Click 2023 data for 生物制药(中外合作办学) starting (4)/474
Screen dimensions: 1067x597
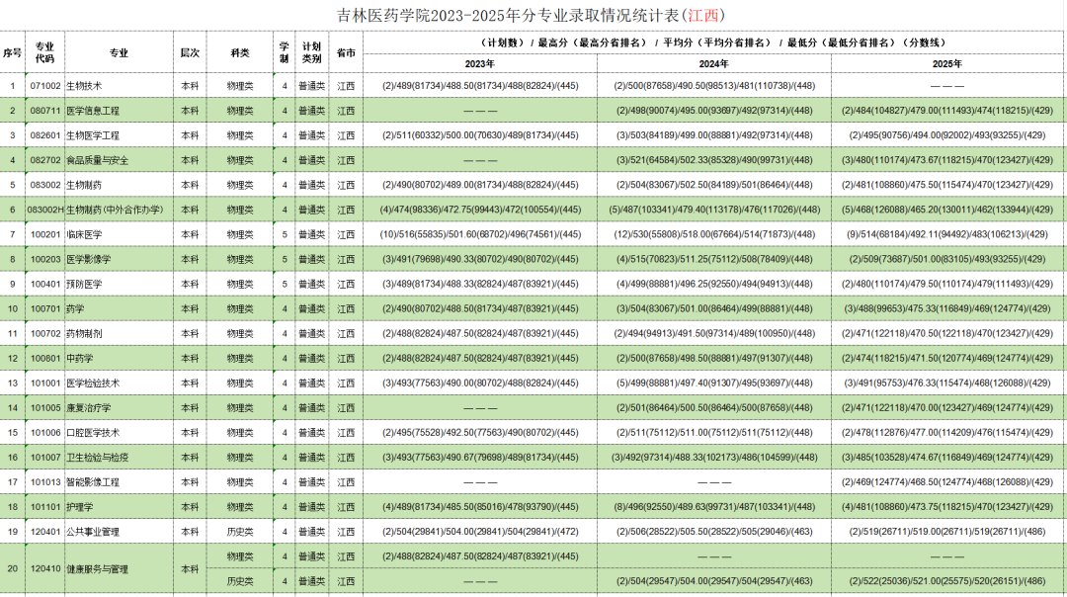click(480, 210)
